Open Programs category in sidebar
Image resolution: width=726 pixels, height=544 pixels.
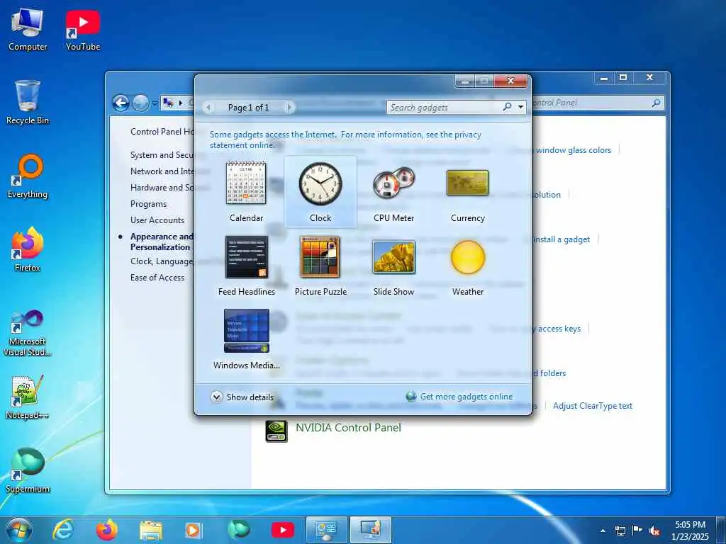pos(148,204)
